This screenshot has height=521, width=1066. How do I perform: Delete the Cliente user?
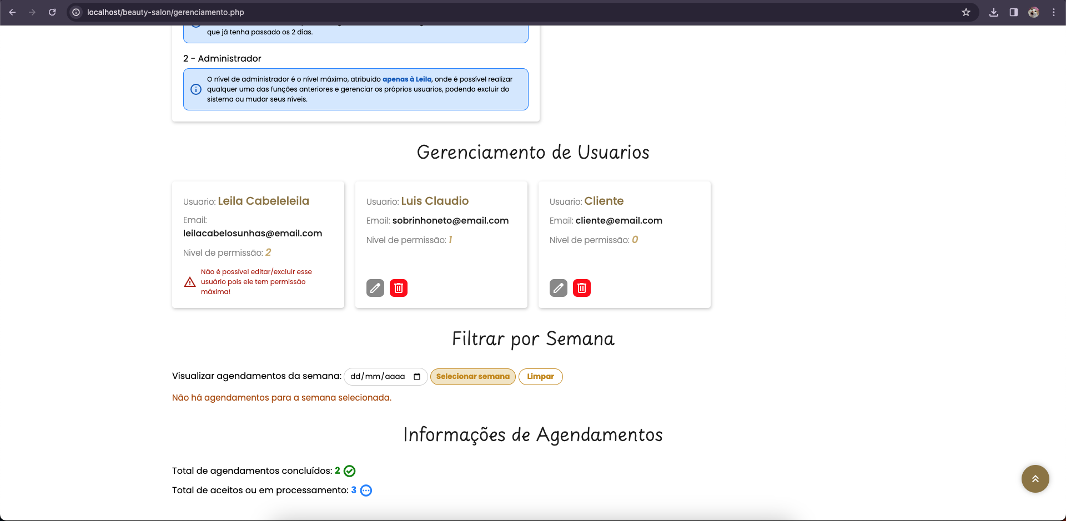click(582, 288)
